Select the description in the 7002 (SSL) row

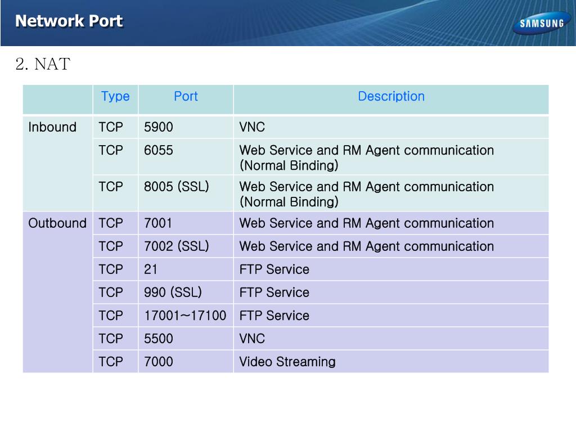point(367,246)
